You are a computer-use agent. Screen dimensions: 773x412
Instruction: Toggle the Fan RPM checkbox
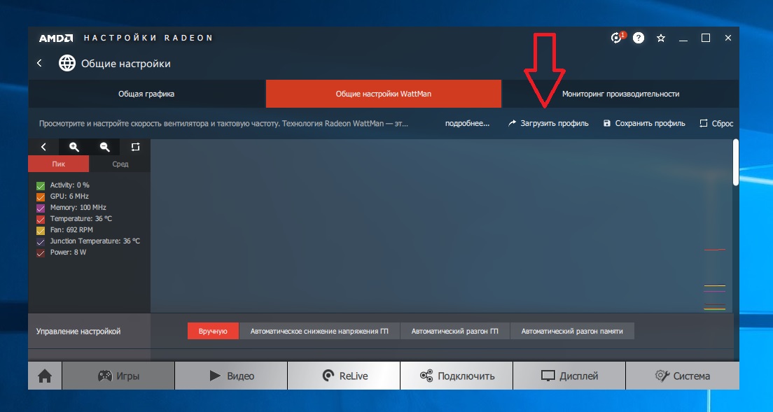coord(41,230)
